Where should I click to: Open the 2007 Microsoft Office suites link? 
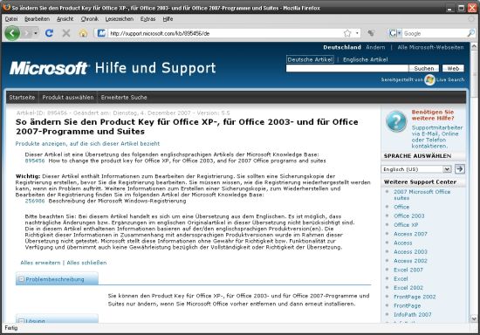coord(422,195)
